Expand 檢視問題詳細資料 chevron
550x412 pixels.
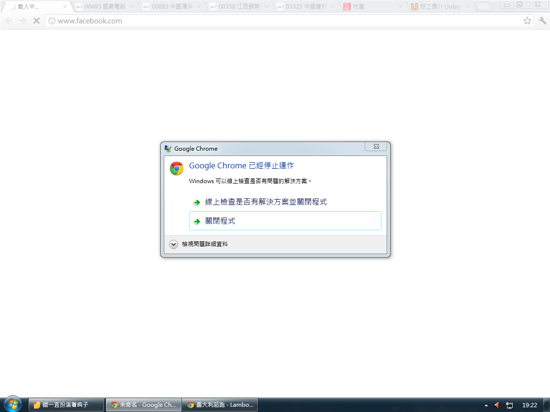click(x=173, y=244)
